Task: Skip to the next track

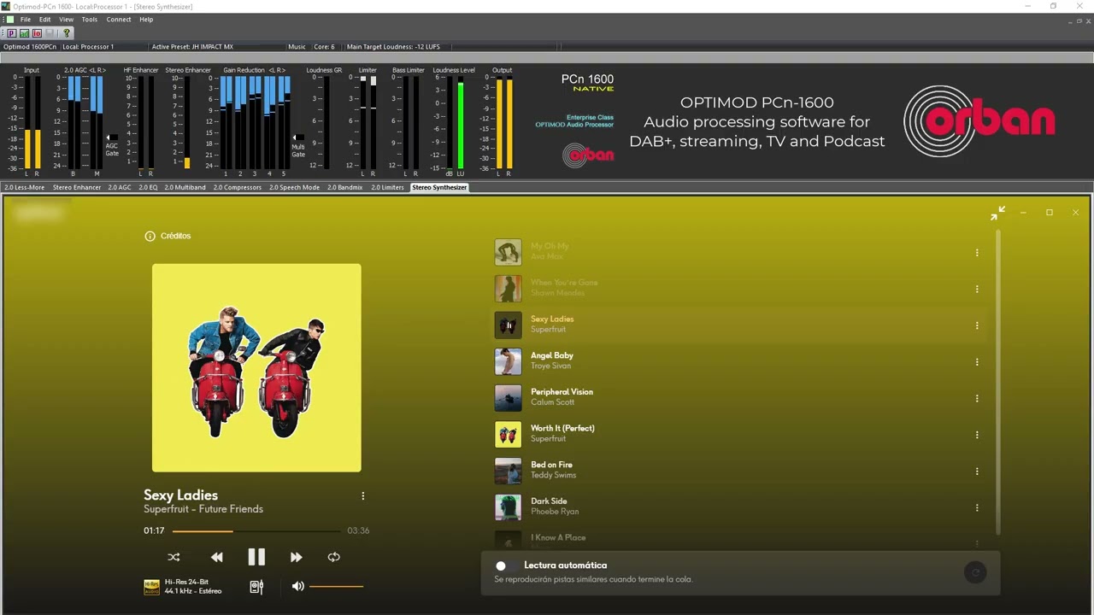Action: pos(296,557)
